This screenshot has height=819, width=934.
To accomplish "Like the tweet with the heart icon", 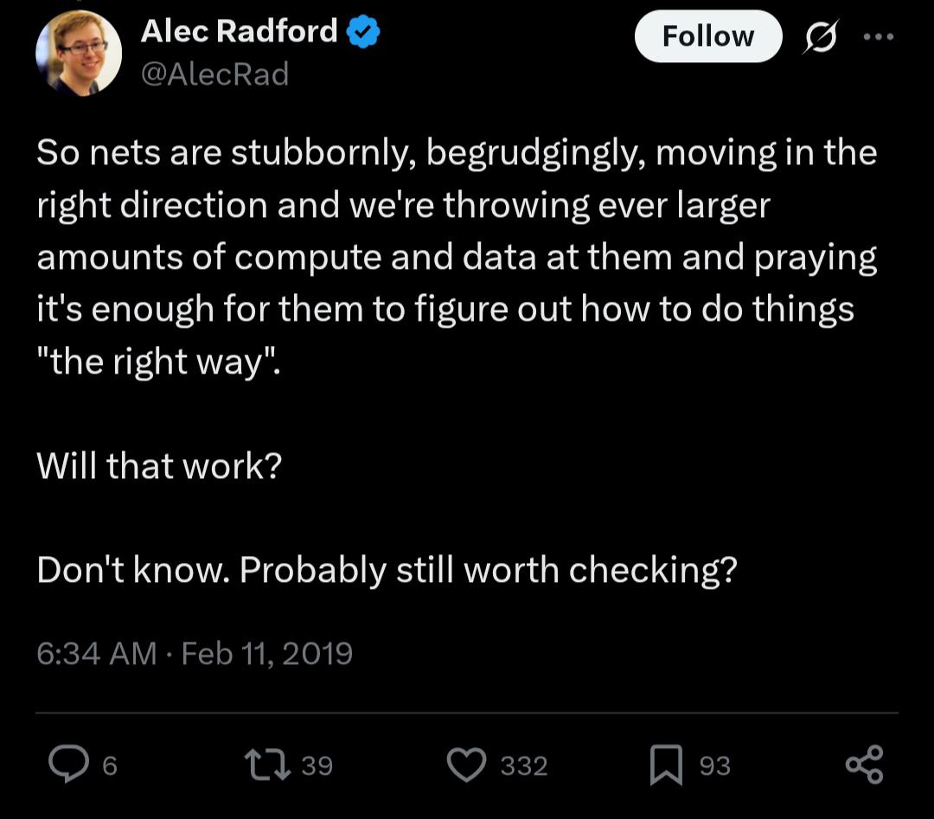I will click(x=468, y=765).
